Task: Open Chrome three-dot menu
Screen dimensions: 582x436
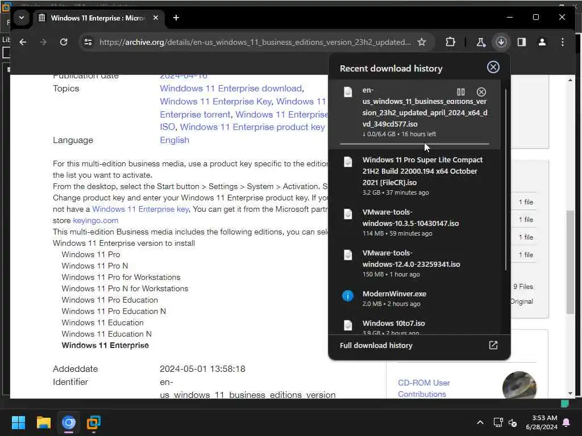Action: (562, 42)
